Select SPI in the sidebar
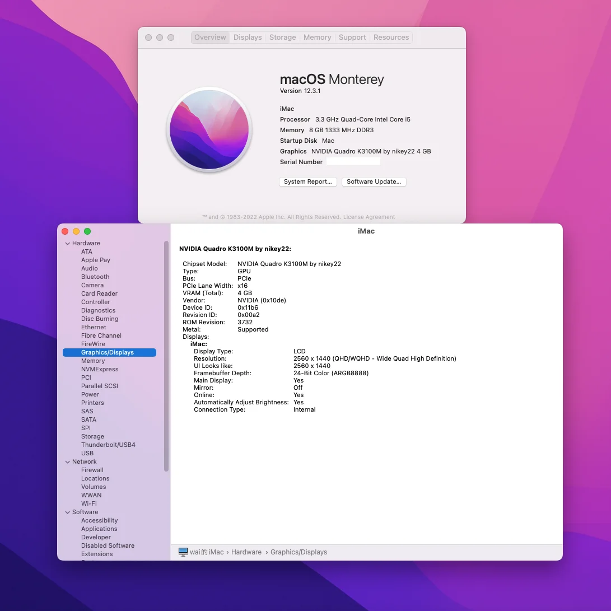611x611 pixels. coord(86,428)
